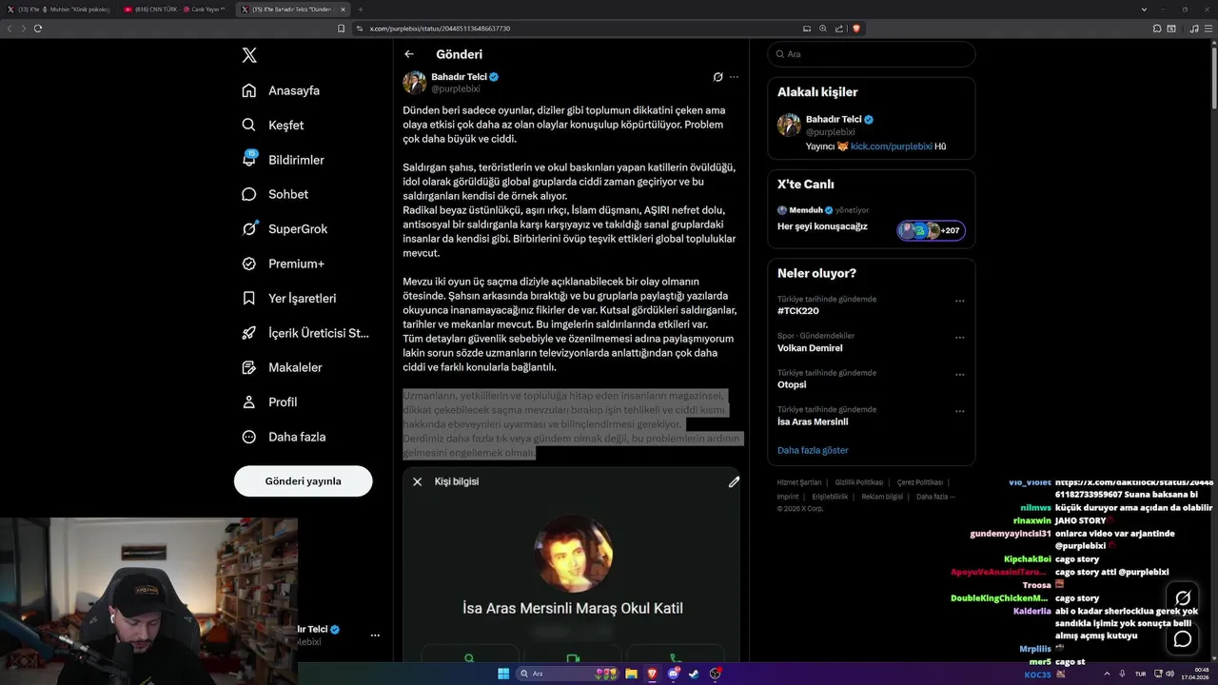This screenshot has height=685, width=1218.
Task: Open more options for İsa Aras Mersinli trend
Action: 960,411
